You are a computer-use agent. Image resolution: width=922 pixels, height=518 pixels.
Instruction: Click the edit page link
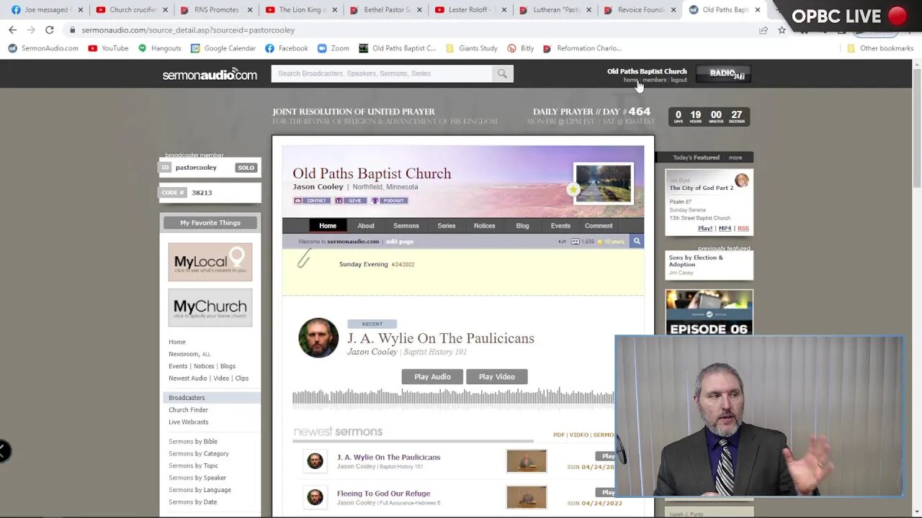coord(400,242)
